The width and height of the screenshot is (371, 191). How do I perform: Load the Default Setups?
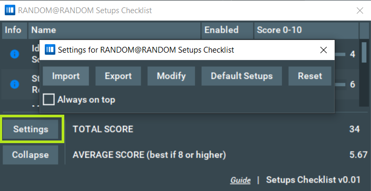241,76
